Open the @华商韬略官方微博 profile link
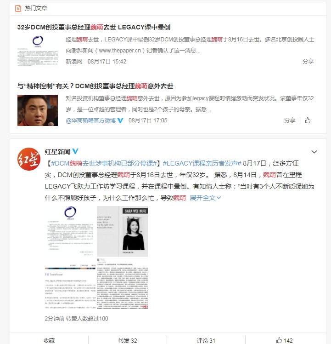Screen dimensions: 331x344 point(91,120)
